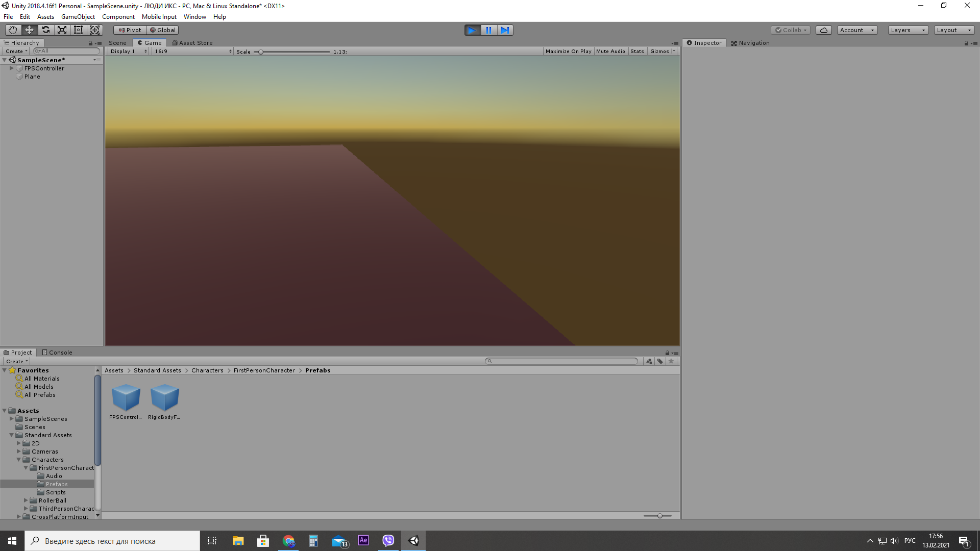980x551 pixels.
Task: Stop play mode with Play button
Action: 472,30
